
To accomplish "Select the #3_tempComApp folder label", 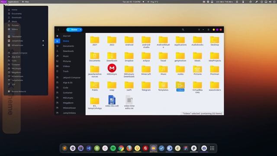I will 95,107.
